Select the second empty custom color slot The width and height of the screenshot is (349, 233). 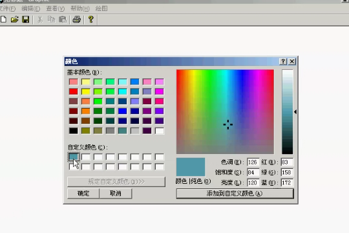point(86,157)
